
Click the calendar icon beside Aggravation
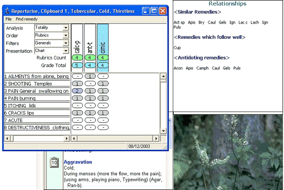[x=54, y=162]
